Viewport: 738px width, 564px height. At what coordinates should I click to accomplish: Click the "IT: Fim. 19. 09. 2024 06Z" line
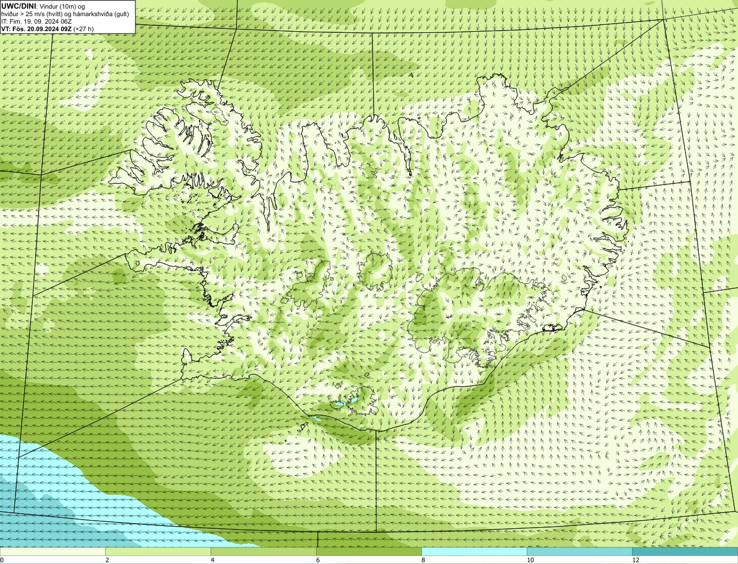pyautogui.click(x=36, y=21)
